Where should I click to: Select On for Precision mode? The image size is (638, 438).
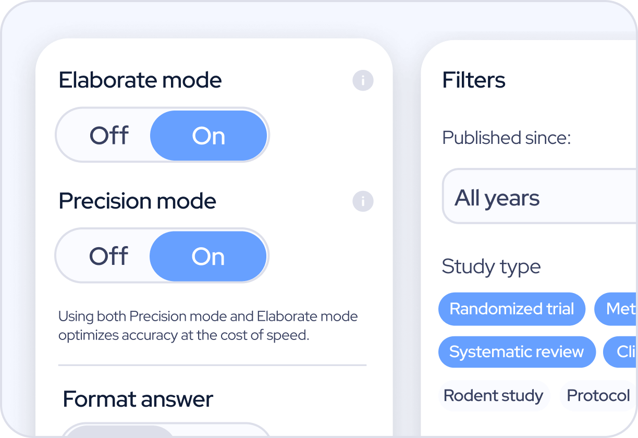[x=208, y=257]
